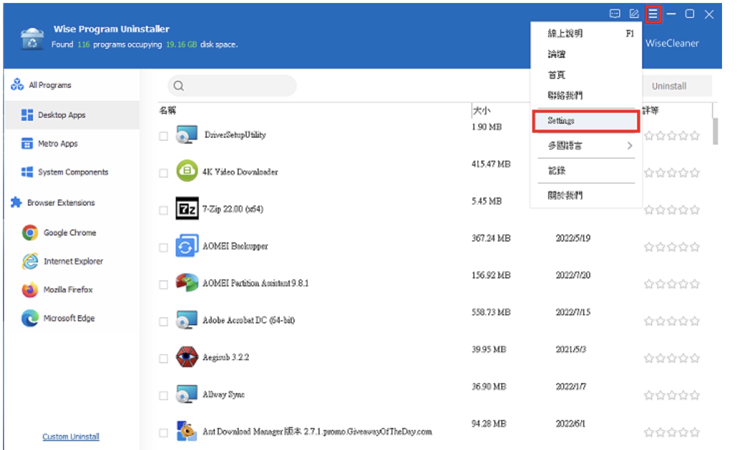Show Microsoft Edge extensions via its icon
This screenshot has height=450, width=737.
coord(30,318)
